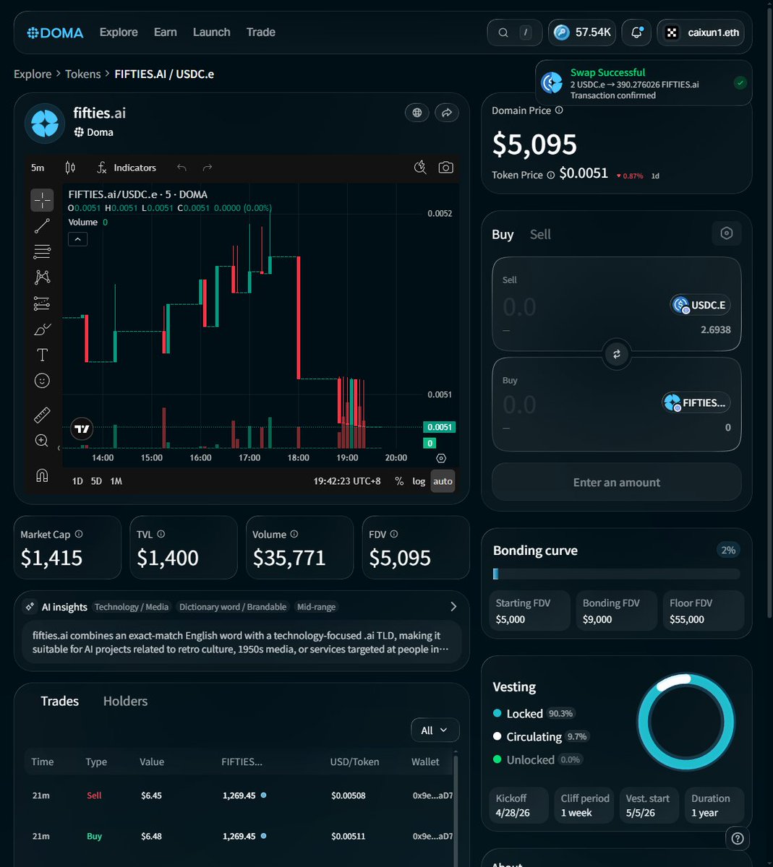This screenshot has height=867, width=773.
Task: Set chart range to 1D
Action: [x=77, y=481]
